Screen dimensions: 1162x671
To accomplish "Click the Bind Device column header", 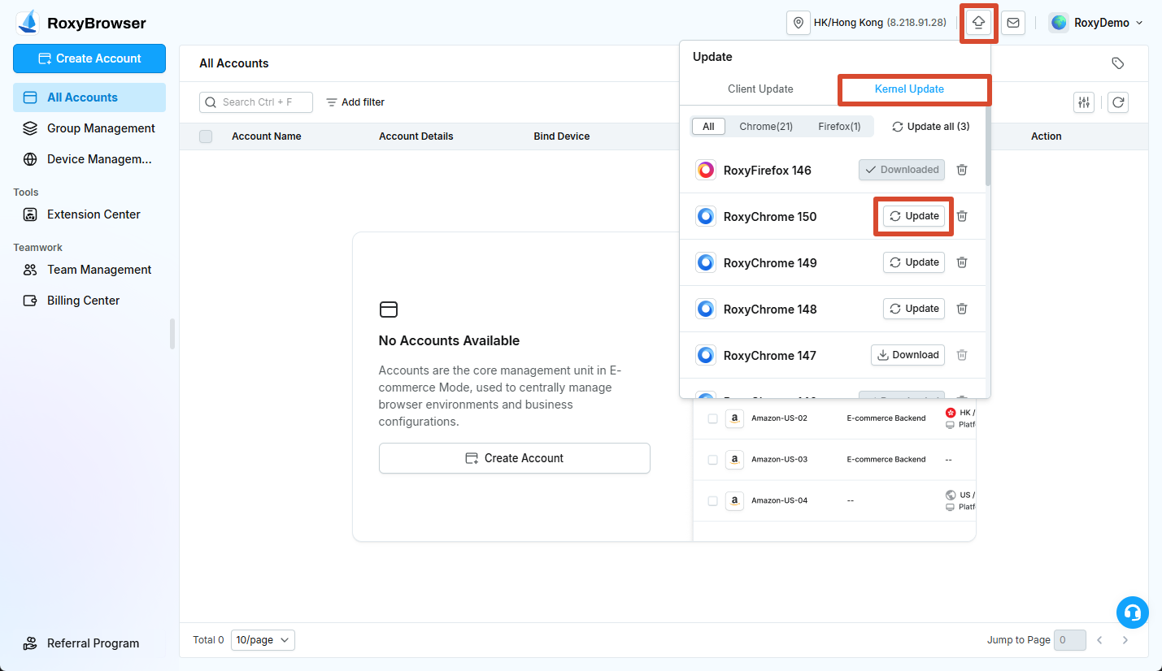I will (x=562, y=136).
